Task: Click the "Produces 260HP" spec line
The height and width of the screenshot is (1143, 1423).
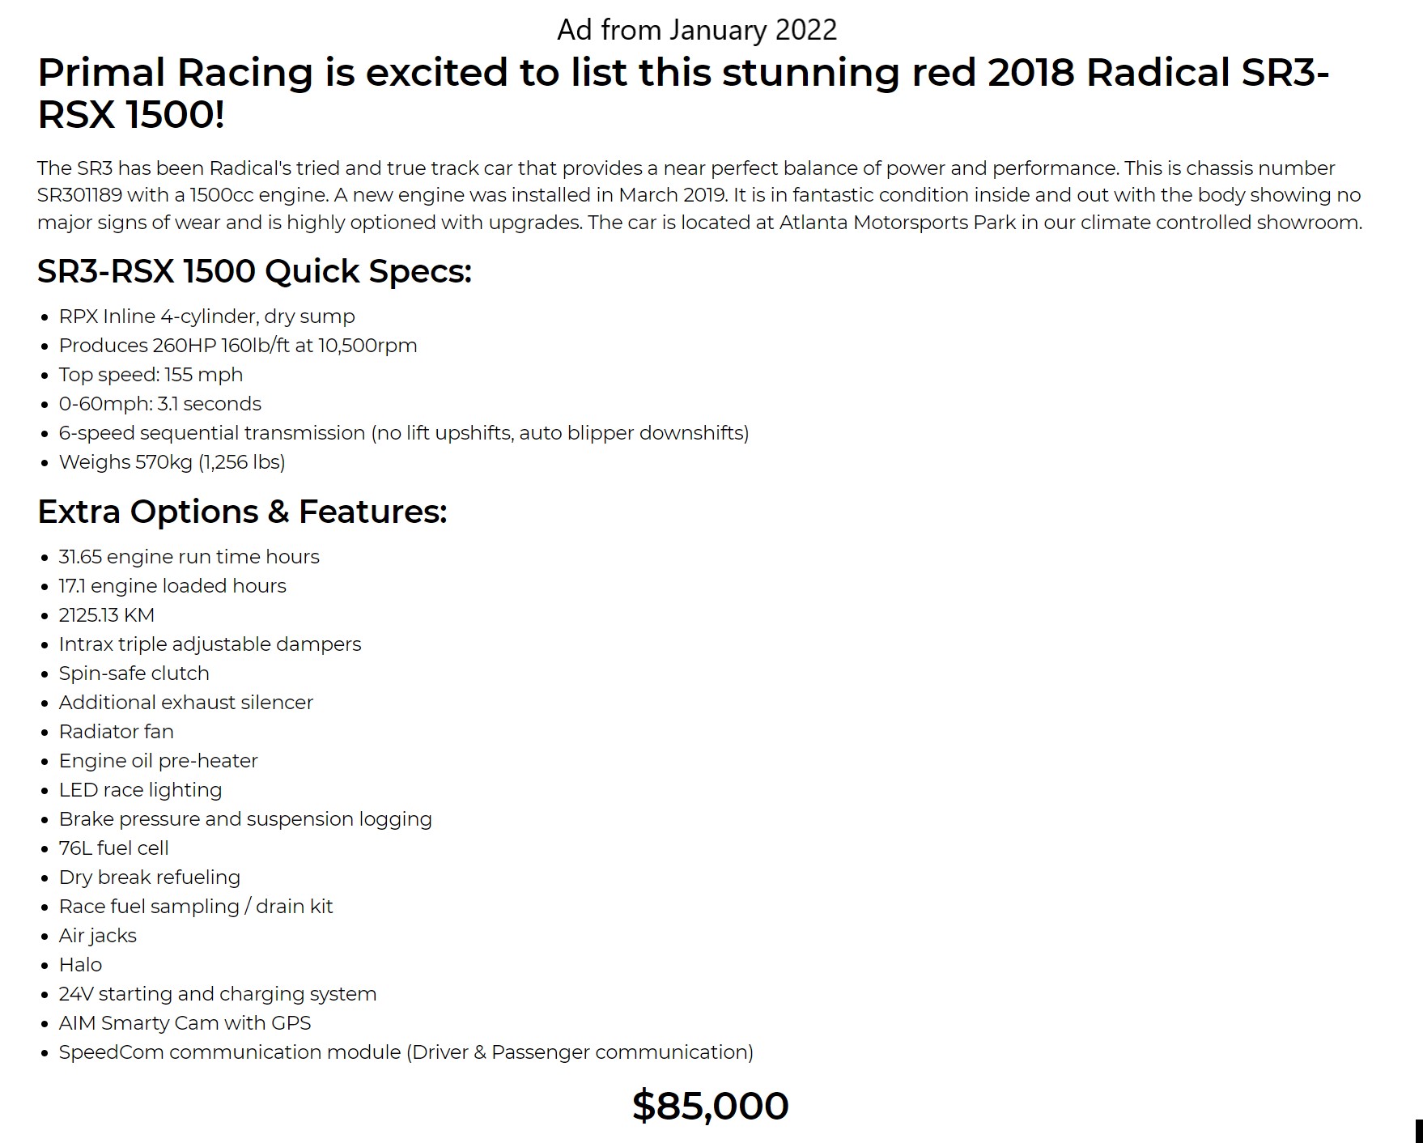Action: pyautogui.click(x=238, y=346)
